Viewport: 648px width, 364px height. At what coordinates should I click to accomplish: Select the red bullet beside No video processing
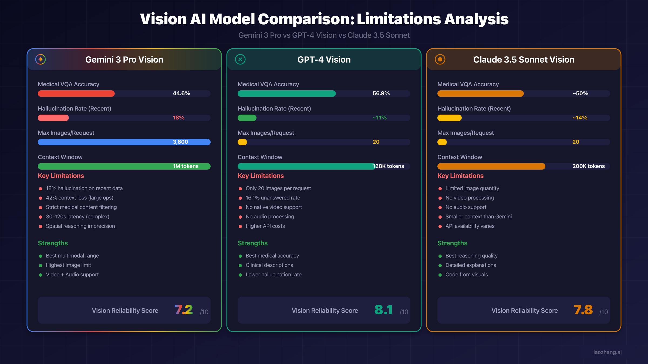click(x=441, y=198)
